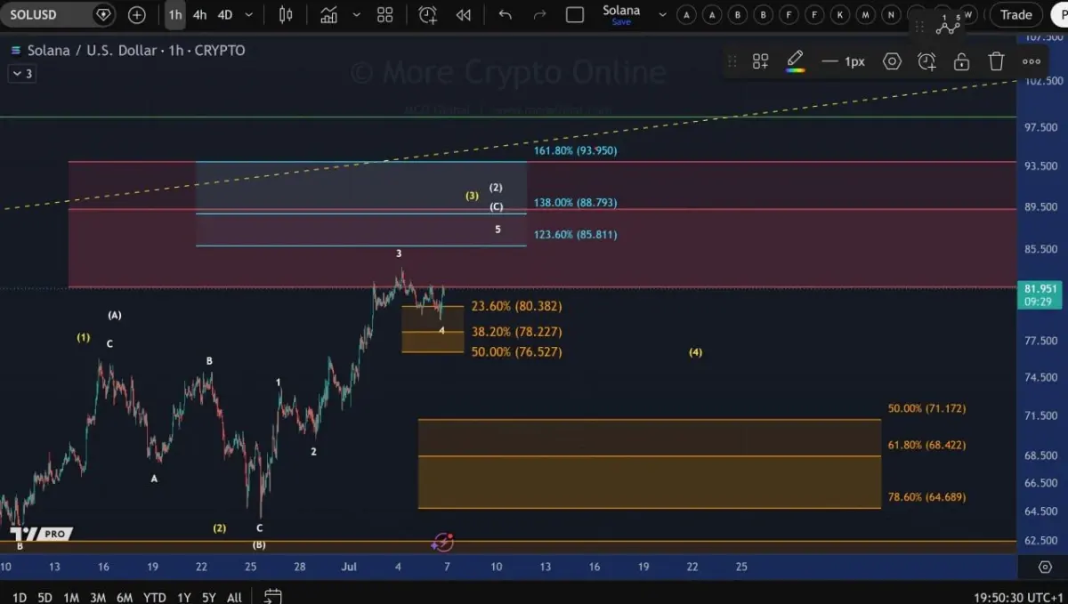Click the 161.80% (93.950) Fibonacci label
The image size is (1068, 604).
coord(575,151)
